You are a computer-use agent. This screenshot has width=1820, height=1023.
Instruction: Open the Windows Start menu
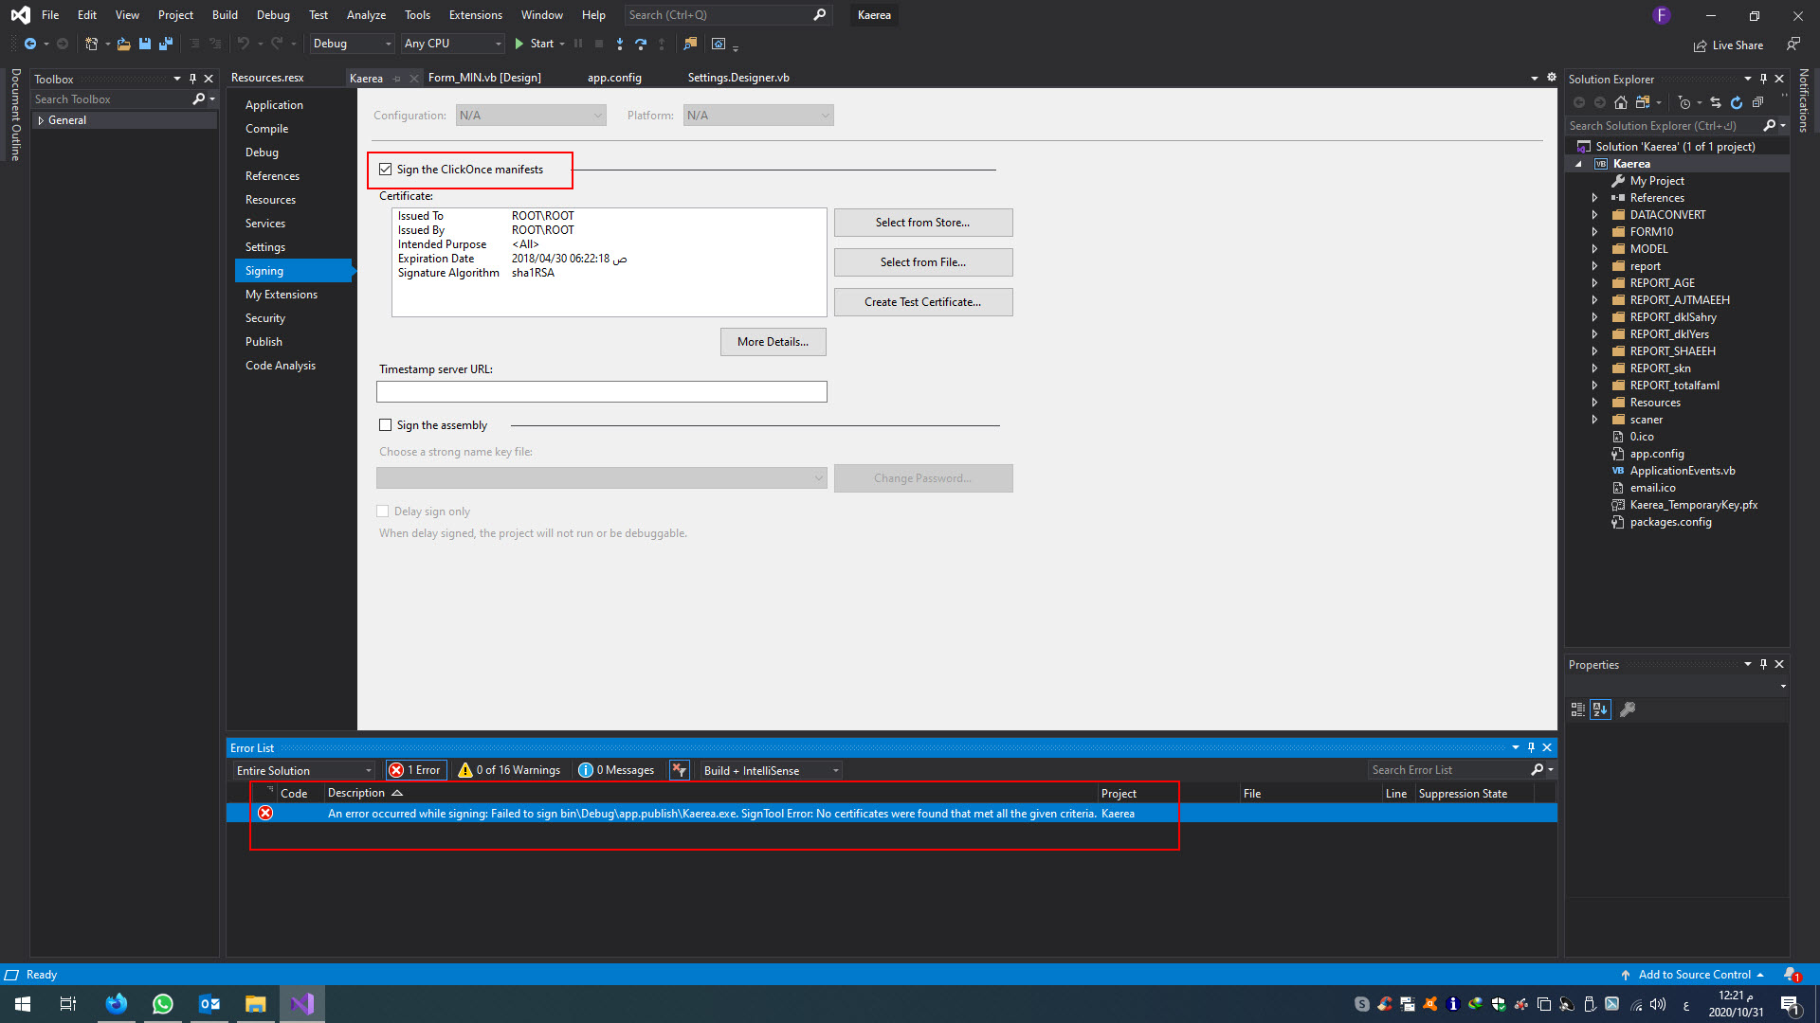point(23,1004)
